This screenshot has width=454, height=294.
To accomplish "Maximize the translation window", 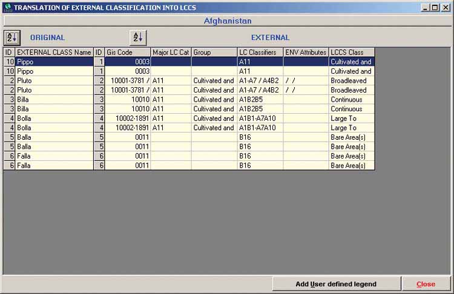I will click(435, 7).
